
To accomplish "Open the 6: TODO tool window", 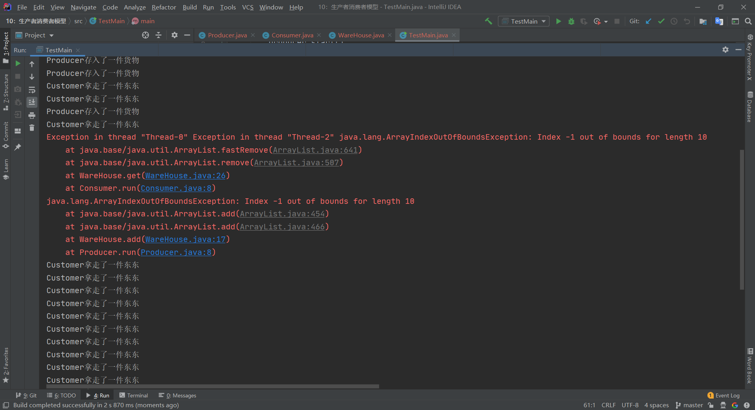I will click(61, 395).
